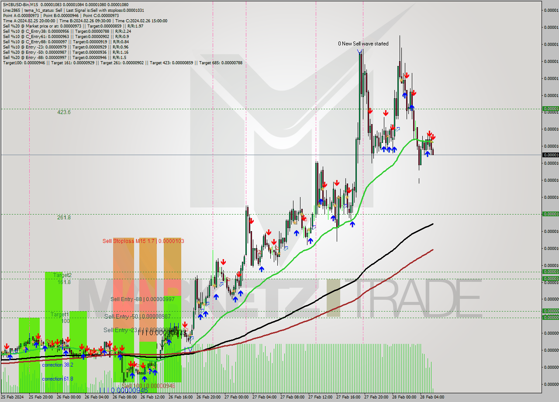Click the Target1 label
This screenshot has width=559, height=402.
(59, 315)
